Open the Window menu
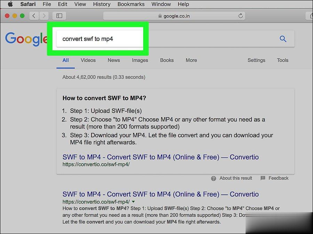This screenshot has height=234, width=313. coord(161,4)
